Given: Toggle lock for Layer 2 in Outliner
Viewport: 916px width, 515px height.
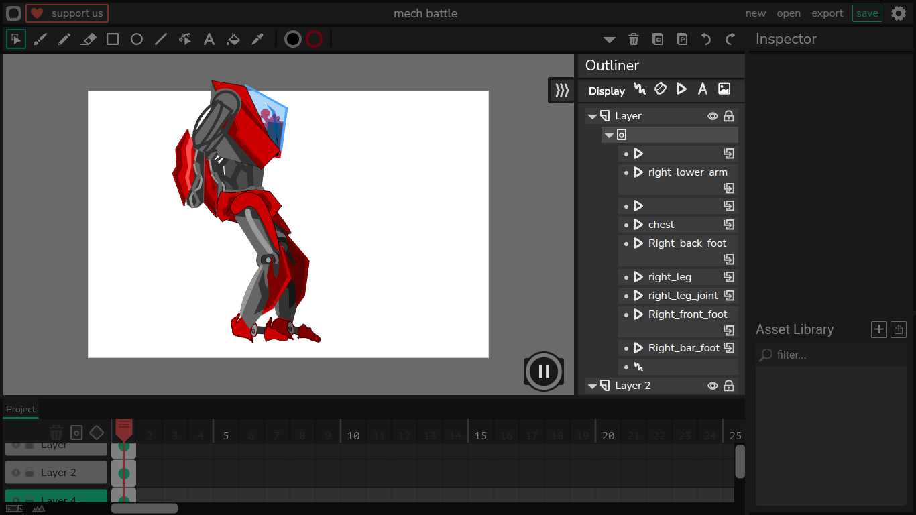Looking at the screenshot, I should [x=728, y=386].
